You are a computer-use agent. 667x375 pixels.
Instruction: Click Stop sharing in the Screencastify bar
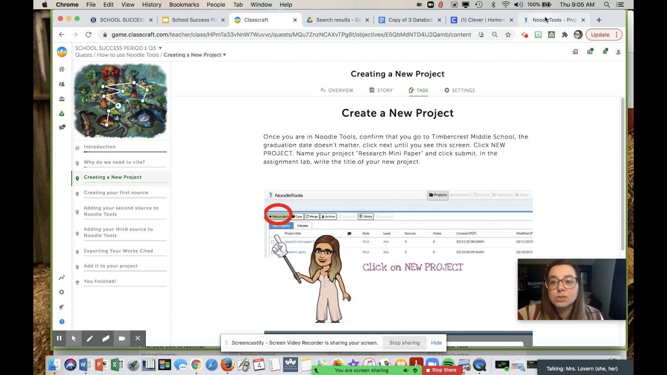(404, 343)
